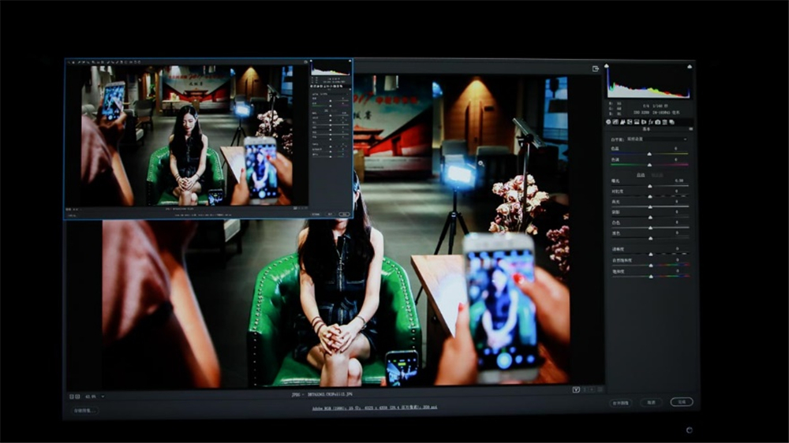Click the Contrast (对比度) value field
The width and height of the screenshot is (789, 443).
tap(677, 191)
